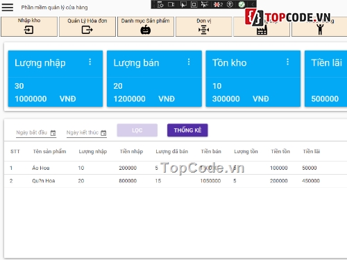Click the 1000000 value in Lượng nhập card
This screenshot has height=260, width=347.
[31, 99]
